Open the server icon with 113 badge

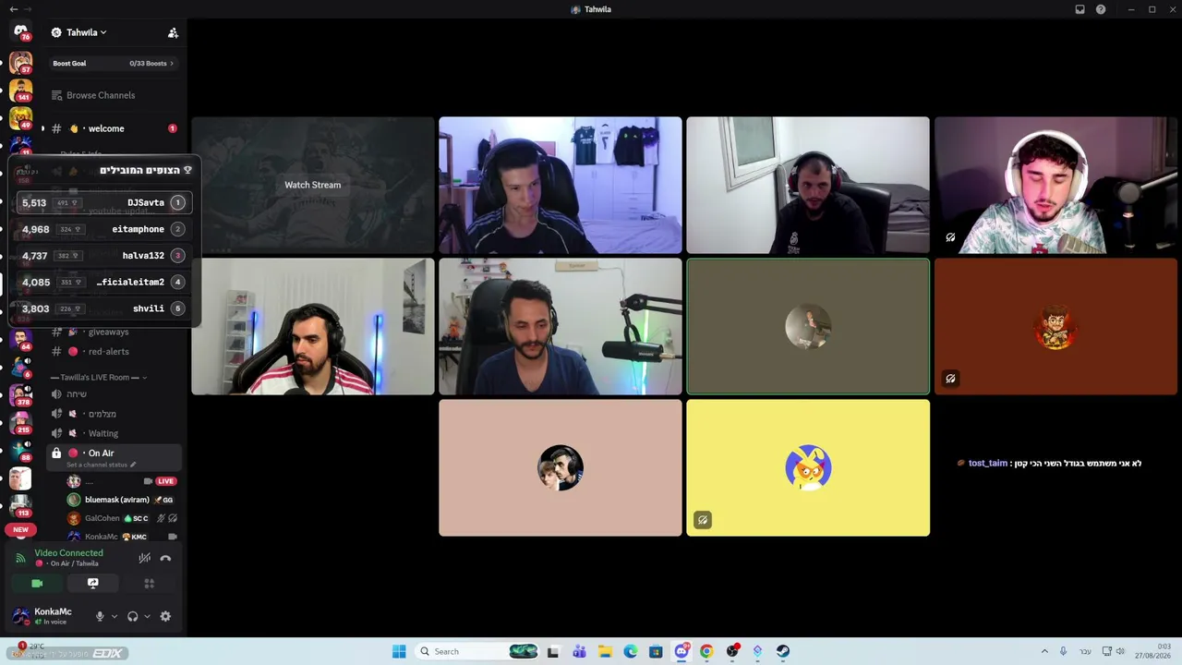tap(20, 506)
